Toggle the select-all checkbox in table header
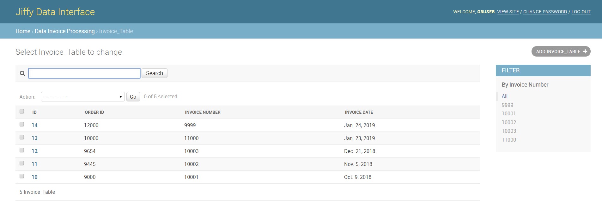This screenshot has height=201, width=602. click(22, 111)
